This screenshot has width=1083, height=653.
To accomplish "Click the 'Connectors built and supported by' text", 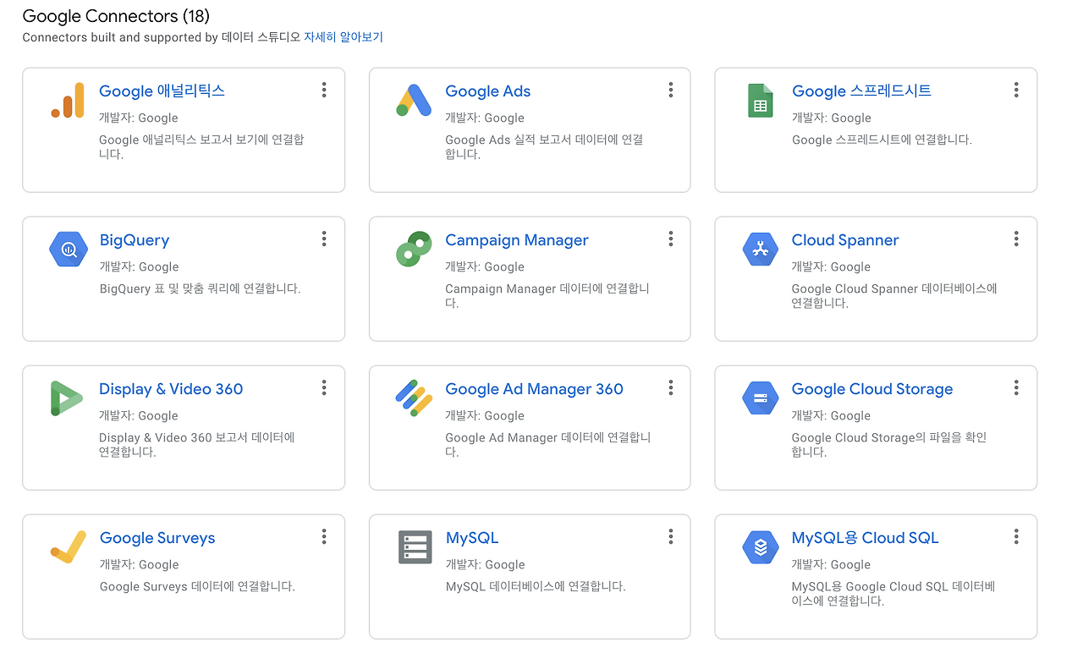I will (122, 37).
